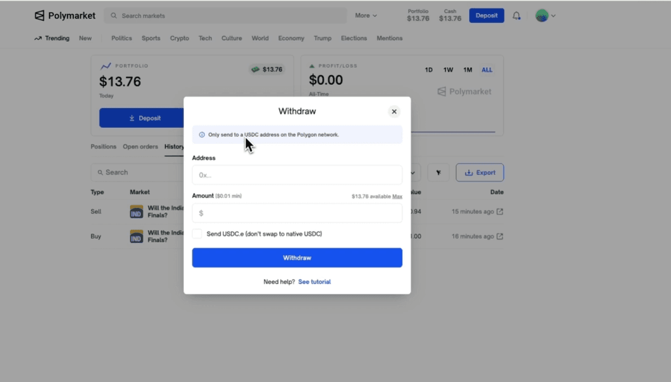Image resolution: width=671 pixels, height=382 pixels.
Task: Open the See tutorial link
Action: 314,282
